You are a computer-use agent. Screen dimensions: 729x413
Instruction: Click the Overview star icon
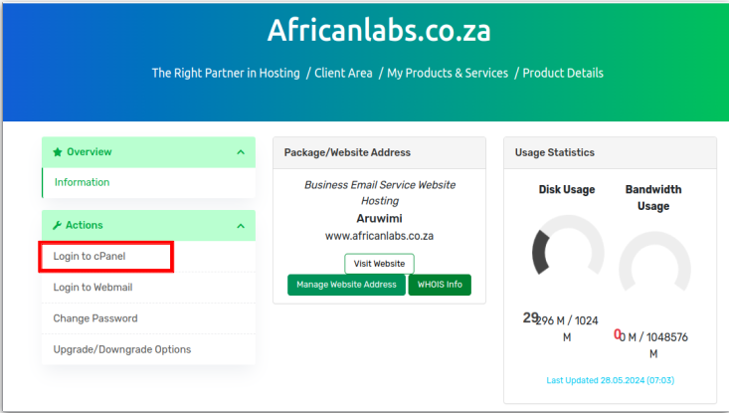click(x=57, y=152)
